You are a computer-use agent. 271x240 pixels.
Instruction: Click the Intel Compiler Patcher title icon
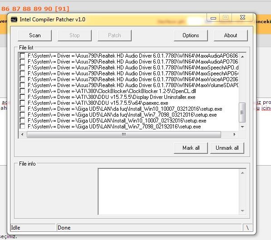(14, 20)
